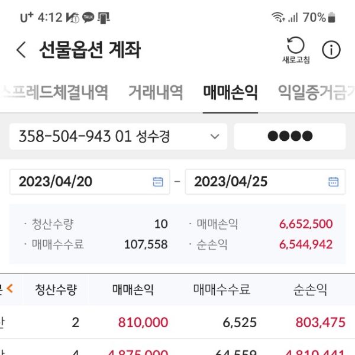
Task: Tap the 2023/04/25 end date field
Action: [254, 182]
